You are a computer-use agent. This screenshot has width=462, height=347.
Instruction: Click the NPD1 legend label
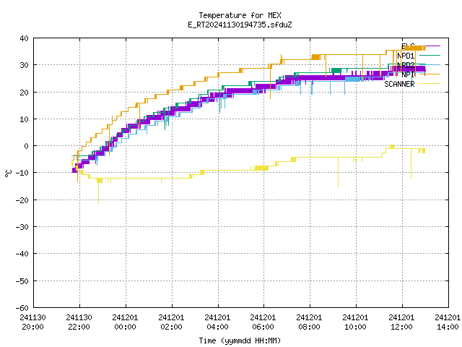[x=406, y=56]
